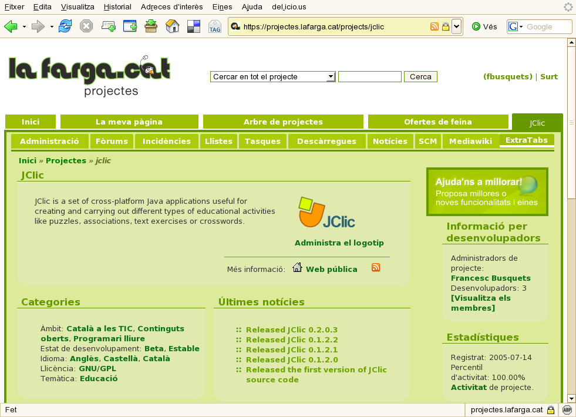
Task: Open the Arbre de projectes tab
Action: point(283,122)
